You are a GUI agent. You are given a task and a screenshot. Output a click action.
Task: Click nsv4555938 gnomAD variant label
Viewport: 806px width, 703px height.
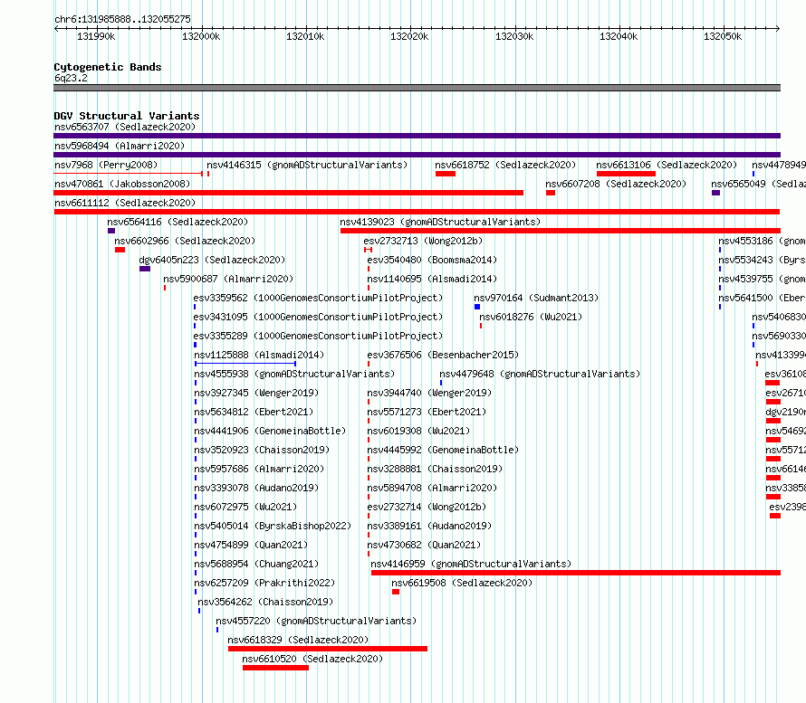click(294, 374)
